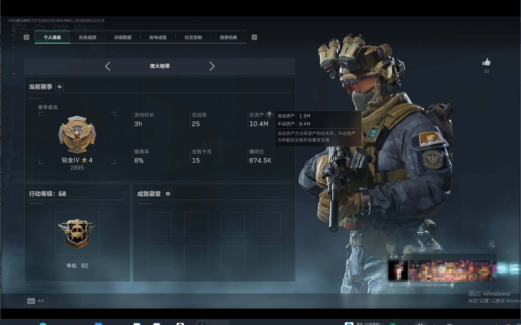Click the 游戏时长 value 3h
This screenshot has height=325, width=521.
pyautogui.click(x=138, y=124)
